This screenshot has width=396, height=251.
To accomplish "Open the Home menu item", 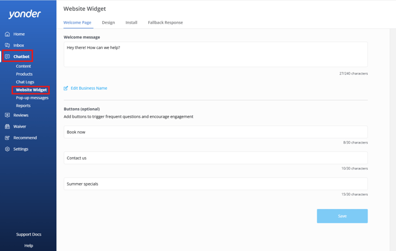I will [19, 34].
